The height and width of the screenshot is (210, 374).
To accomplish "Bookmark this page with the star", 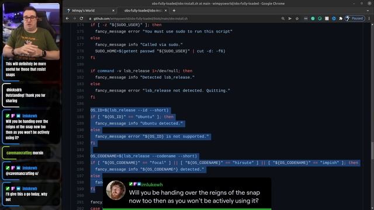I will 297,19.
